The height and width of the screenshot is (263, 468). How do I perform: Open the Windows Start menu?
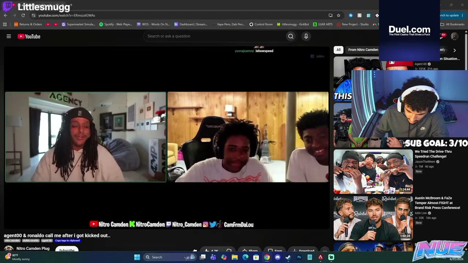point(137,257)
